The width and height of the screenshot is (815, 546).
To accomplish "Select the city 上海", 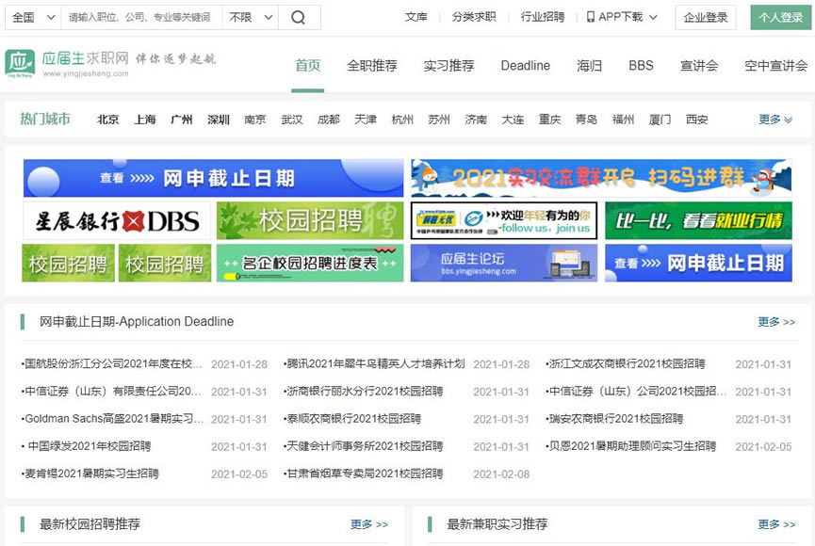I will click(145, 120).
